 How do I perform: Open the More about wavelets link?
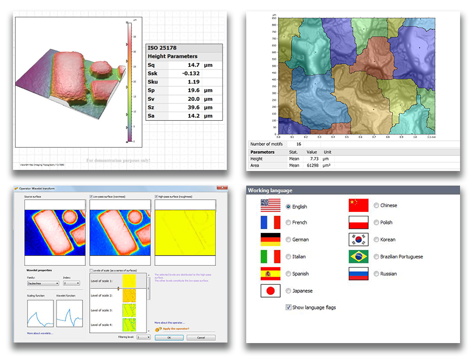click(x=40, y=334)
